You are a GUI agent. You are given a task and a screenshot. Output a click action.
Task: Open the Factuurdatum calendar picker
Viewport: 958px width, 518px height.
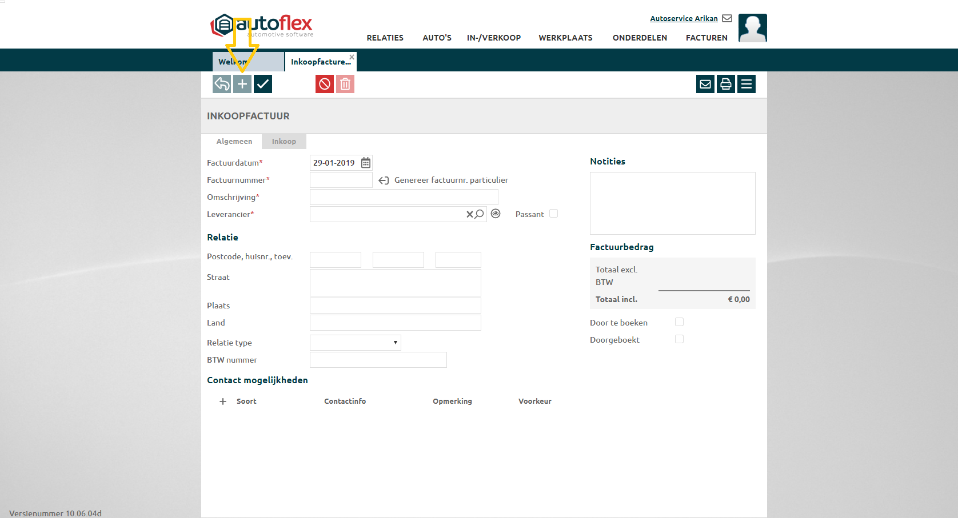coord(366,163)
